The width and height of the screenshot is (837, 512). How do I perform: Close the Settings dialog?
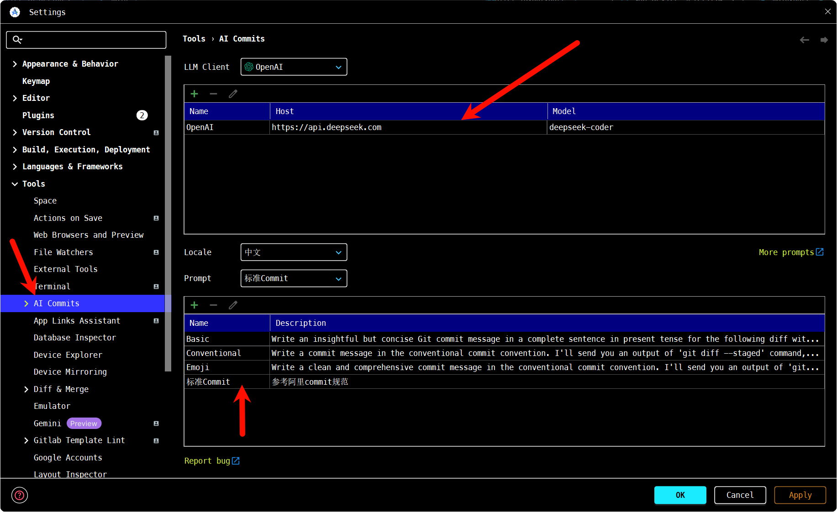827,11
